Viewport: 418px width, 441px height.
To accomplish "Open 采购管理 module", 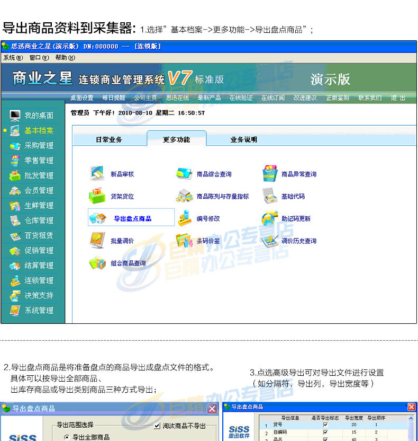I will pos(31,145).
